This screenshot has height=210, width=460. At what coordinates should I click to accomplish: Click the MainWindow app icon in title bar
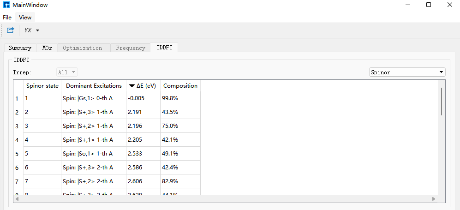point(6,5)
